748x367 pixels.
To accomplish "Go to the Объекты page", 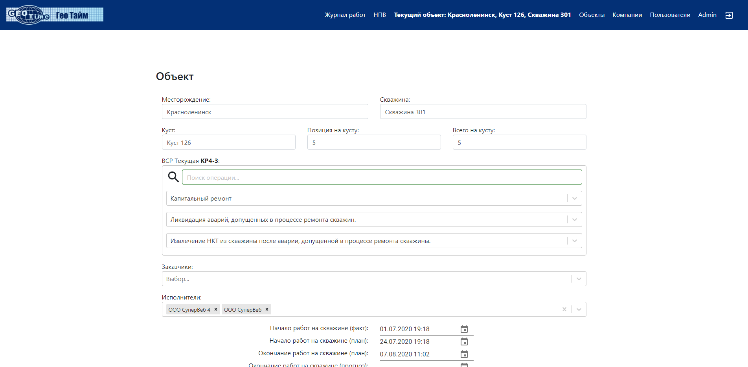I will click(592, 15).
